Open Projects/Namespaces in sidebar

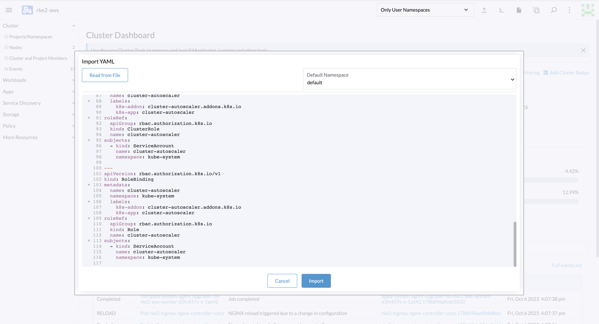pyautogui.click(x=30, y=37)
